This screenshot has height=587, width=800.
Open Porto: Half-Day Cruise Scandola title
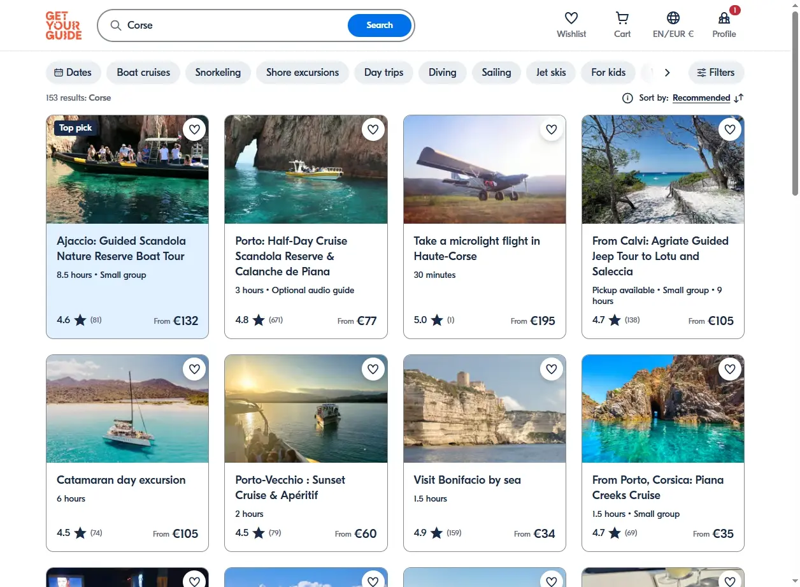tap(291, 256)
